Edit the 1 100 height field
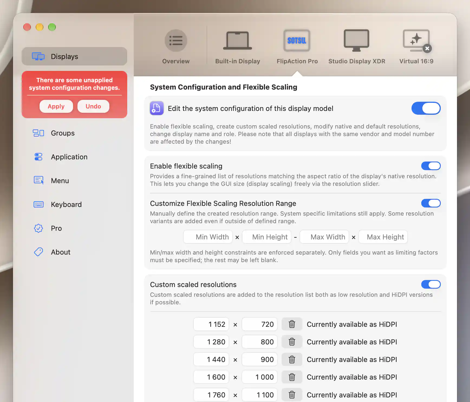Viewport: 470px width, 402px height. pos(260,395)
